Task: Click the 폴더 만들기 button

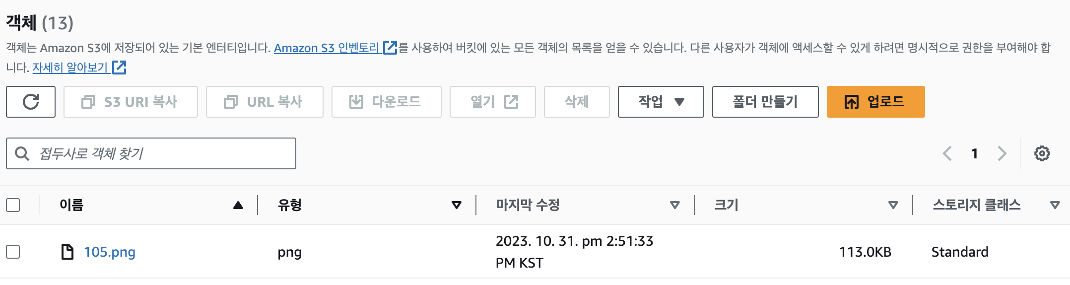Action: pyautogui.click(x=765, y=102)
